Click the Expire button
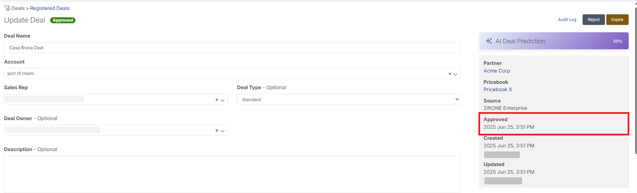Viewport: 637px width, 193px height. coord(617,20)
